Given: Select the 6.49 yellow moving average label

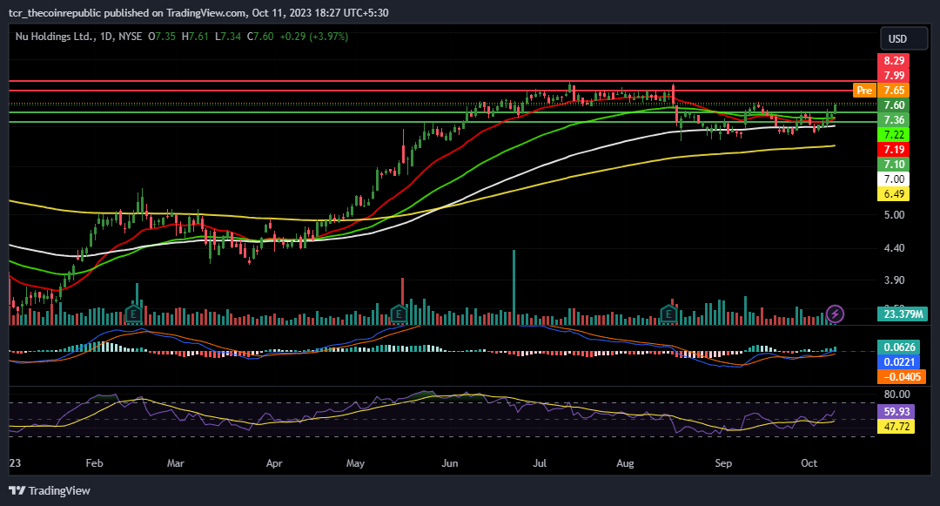Looking at the screenshot, I should tap(894, 193).
